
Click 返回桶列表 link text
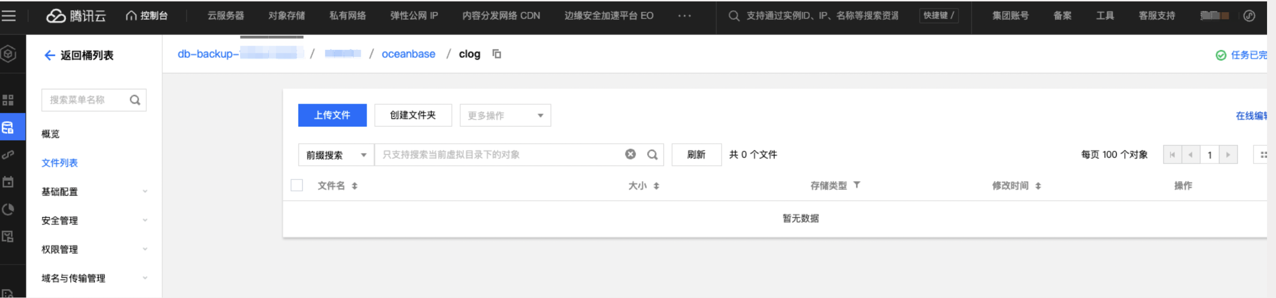click(x=87, y=55)
